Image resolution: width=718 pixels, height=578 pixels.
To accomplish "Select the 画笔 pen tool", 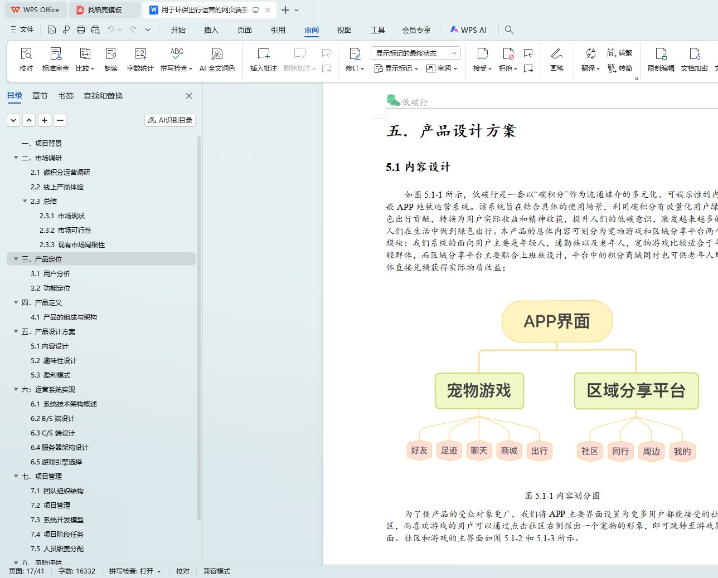I will point(556,54).
